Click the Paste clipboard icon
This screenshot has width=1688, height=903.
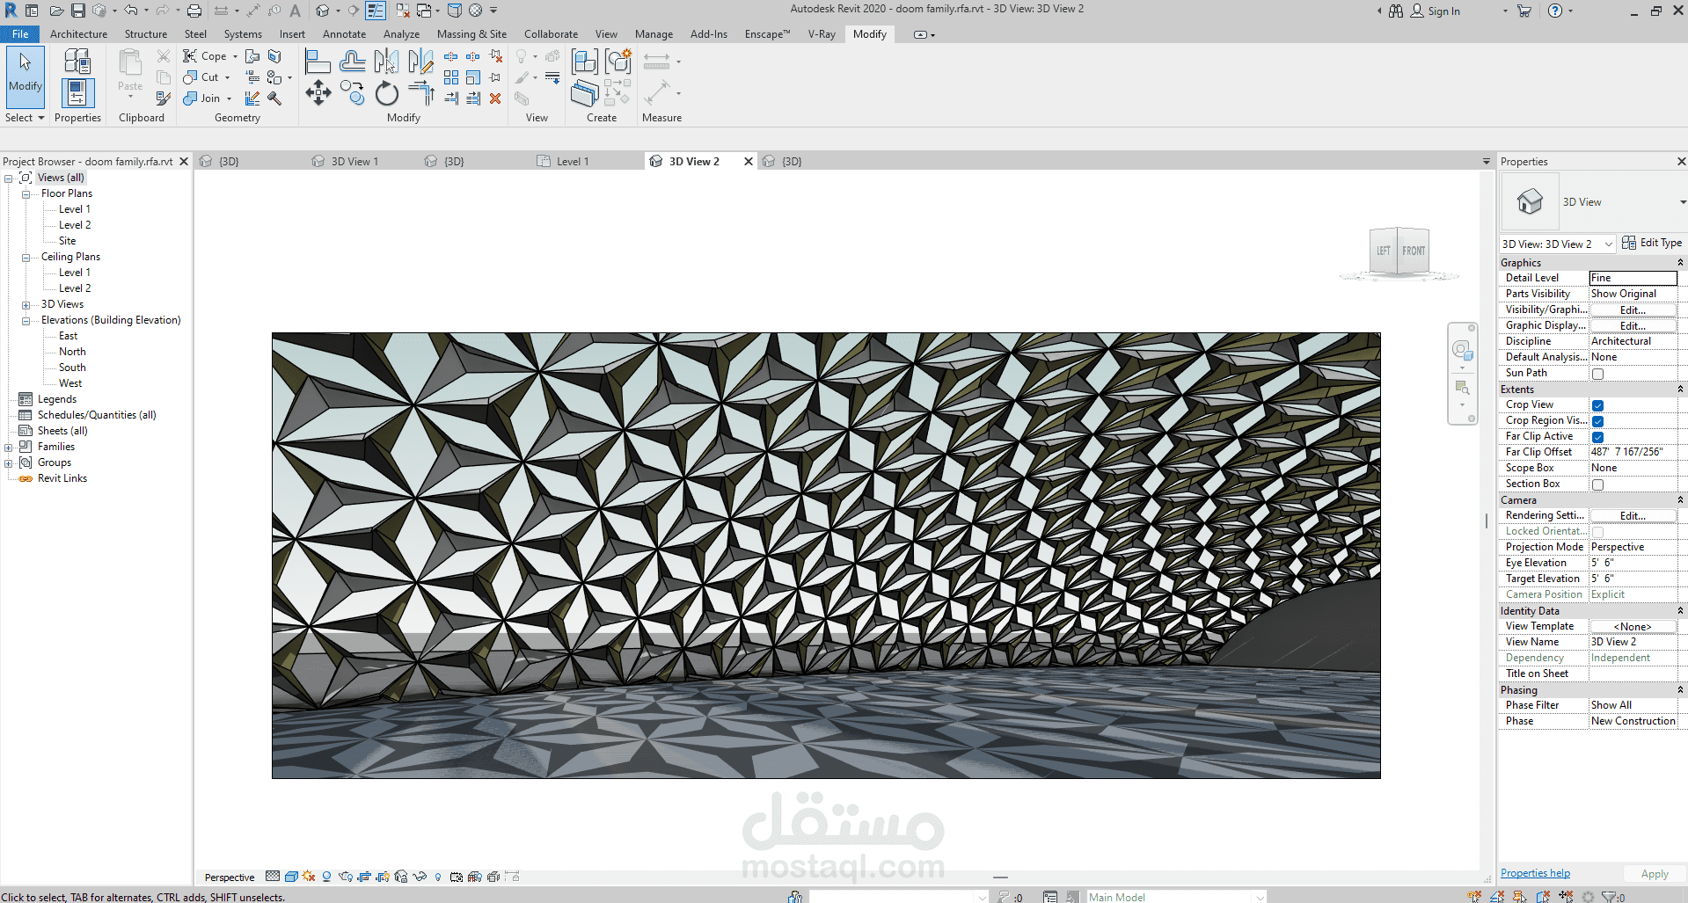pyautogui.click(x=130, y=69)
